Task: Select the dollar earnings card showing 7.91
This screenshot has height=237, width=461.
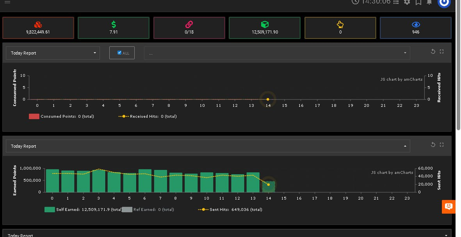Action: point(114,28)
